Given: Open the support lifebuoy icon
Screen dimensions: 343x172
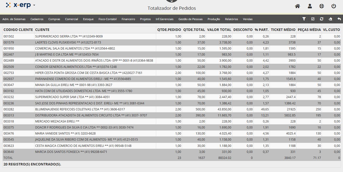Looking at the screenshot, I should tap(322, 6).
